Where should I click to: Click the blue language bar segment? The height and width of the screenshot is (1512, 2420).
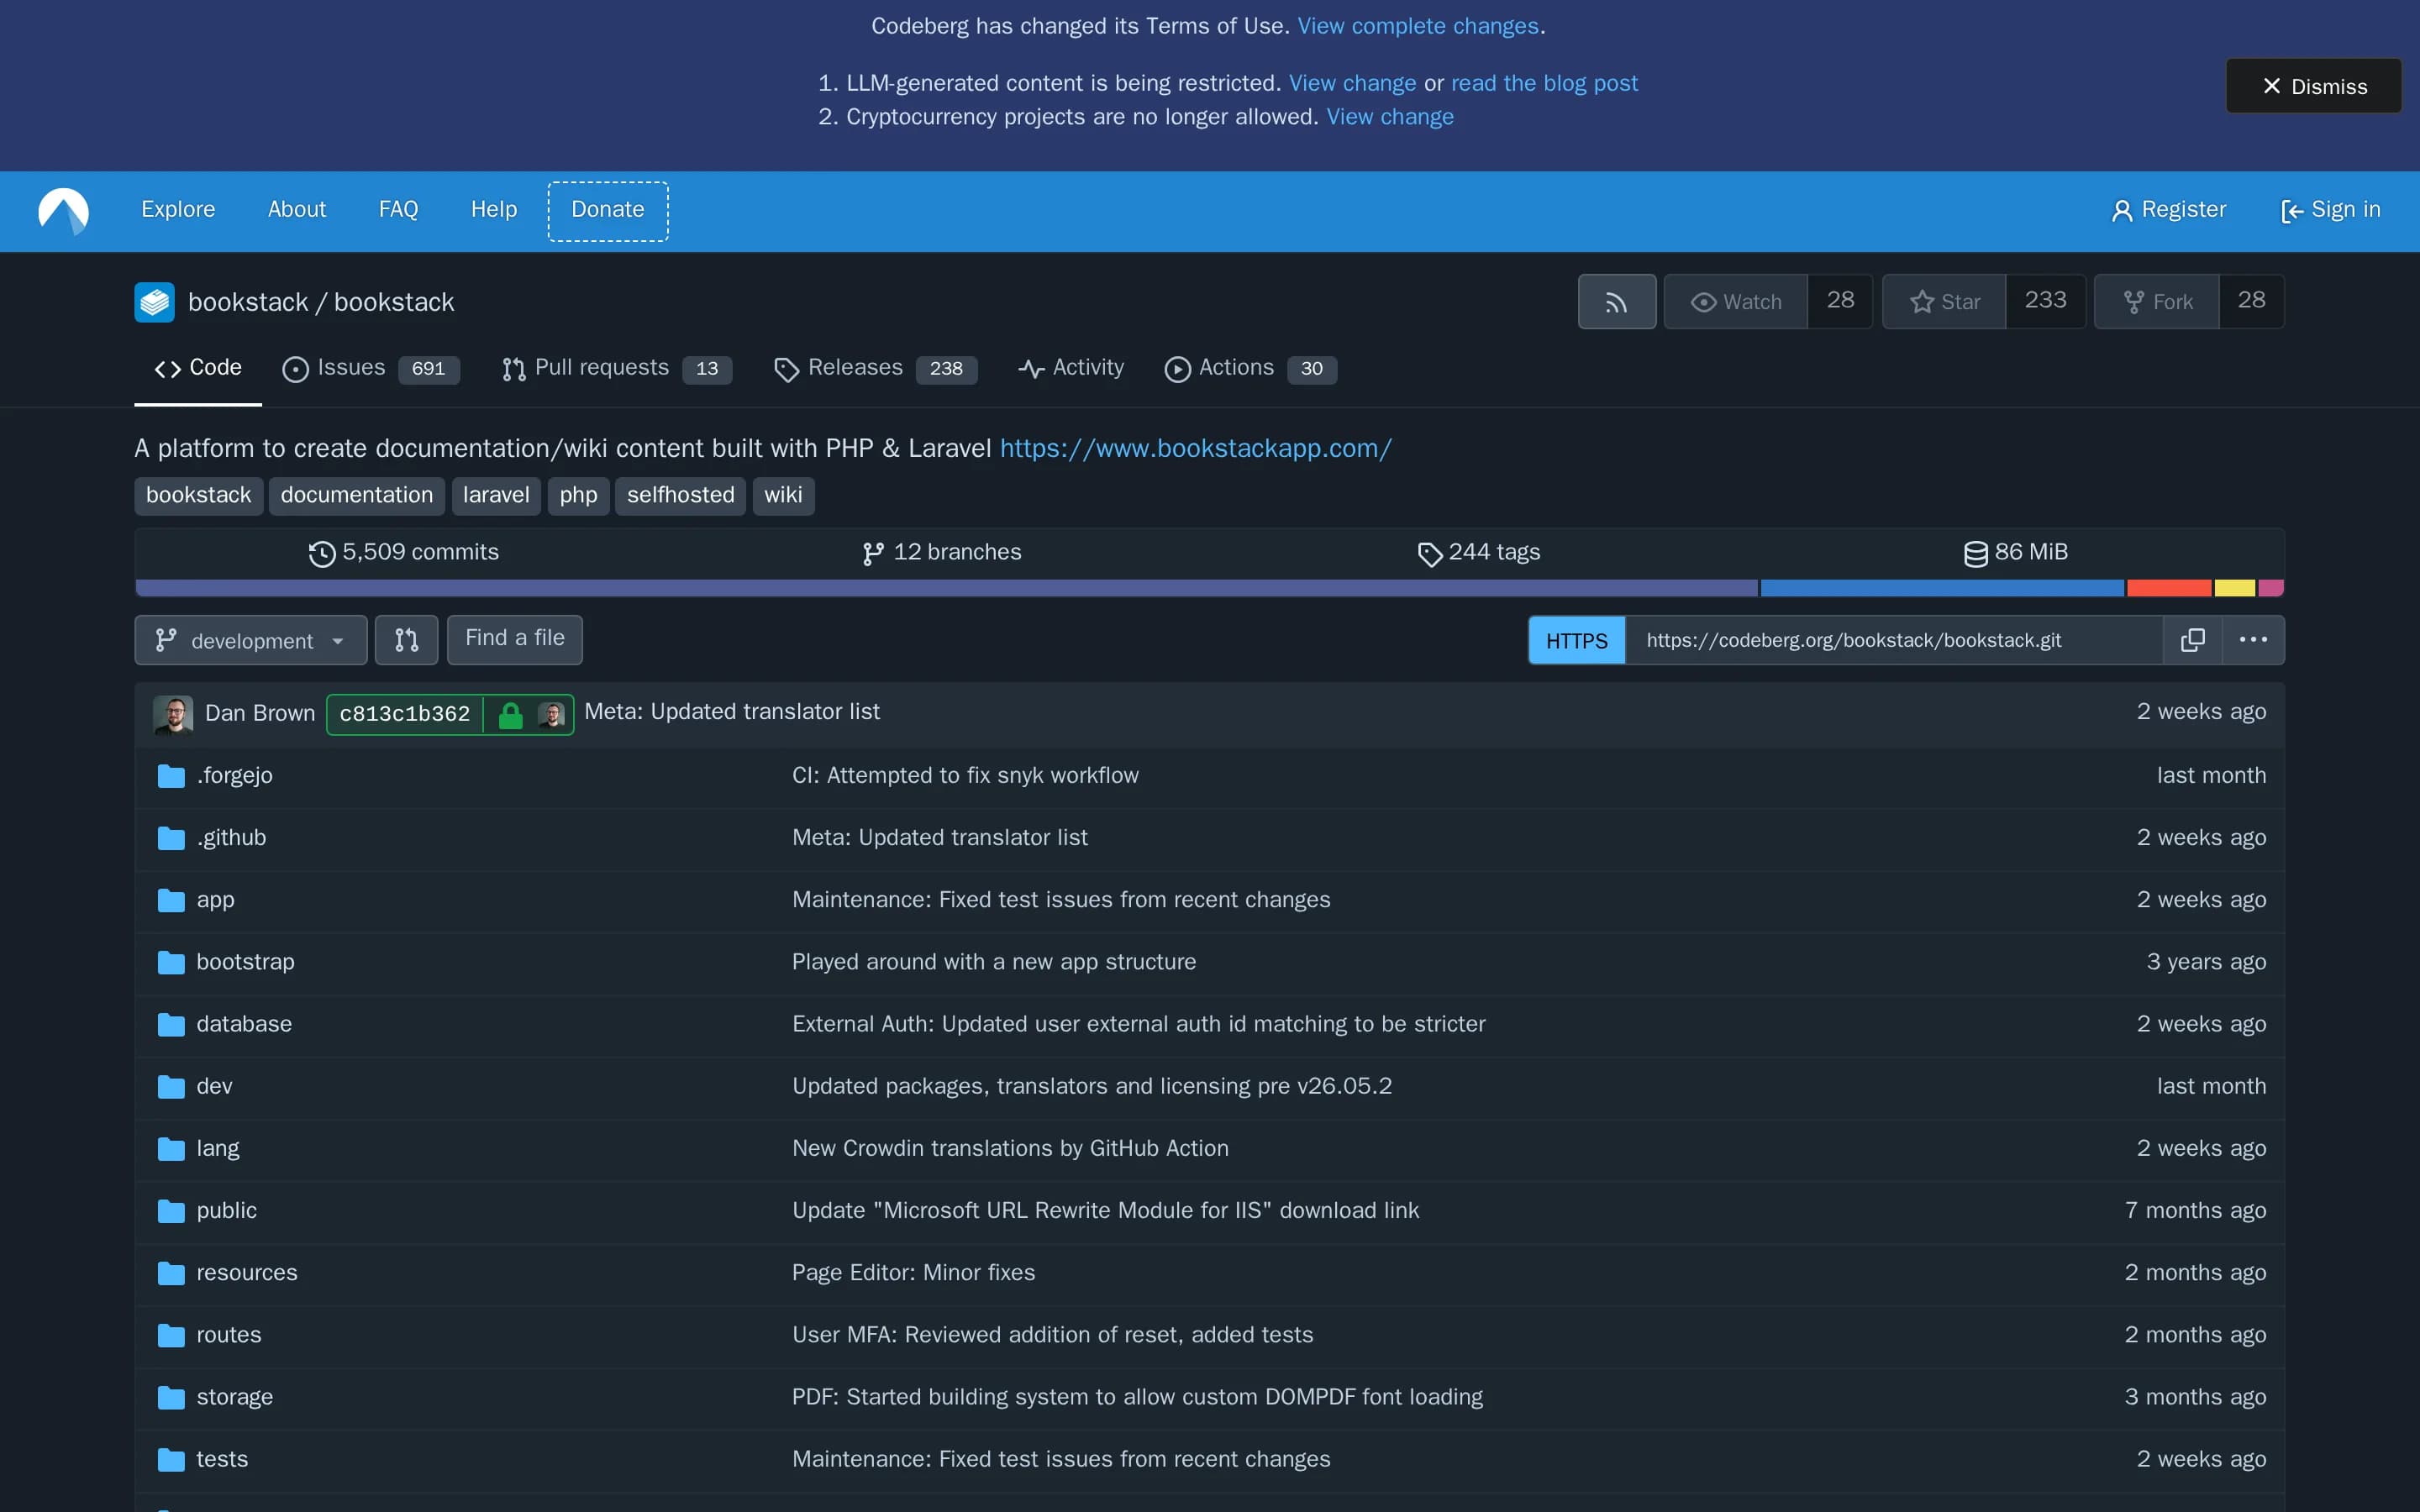click(x=1942, y=588)
